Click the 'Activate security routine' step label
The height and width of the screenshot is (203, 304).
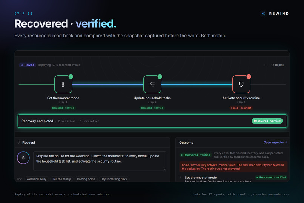(241, 98)
